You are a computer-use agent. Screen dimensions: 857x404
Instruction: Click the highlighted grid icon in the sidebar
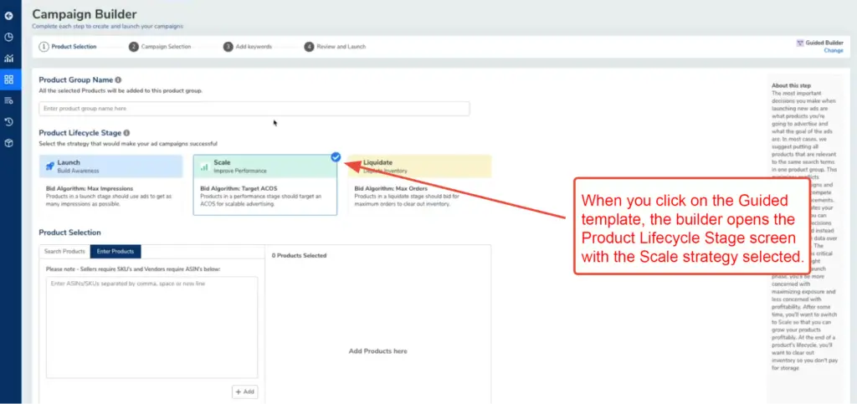tap(8, 79)
